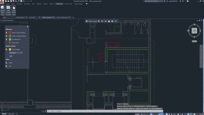Click Export Snapshot icon in compare toolbar
The width and height of the screenshot is (204, 115).
[112, 21]
